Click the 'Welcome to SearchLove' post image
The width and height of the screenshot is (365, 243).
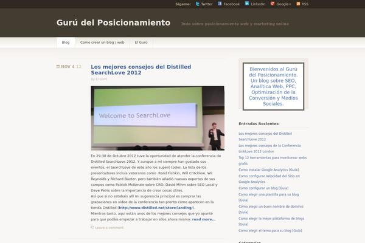tap(158, 118)
